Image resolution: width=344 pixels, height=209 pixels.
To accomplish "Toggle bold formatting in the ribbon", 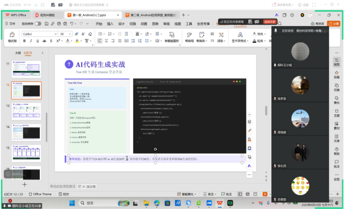I will (x=24, y=41).
